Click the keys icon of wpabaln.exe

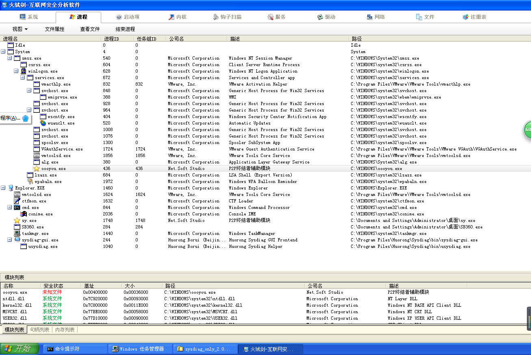30,181
